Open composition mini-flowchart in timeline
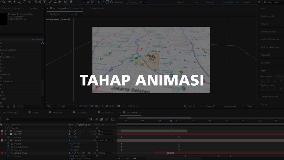This screenshot has height=160, width=284. pyautogui.click(x=91, y=119)
